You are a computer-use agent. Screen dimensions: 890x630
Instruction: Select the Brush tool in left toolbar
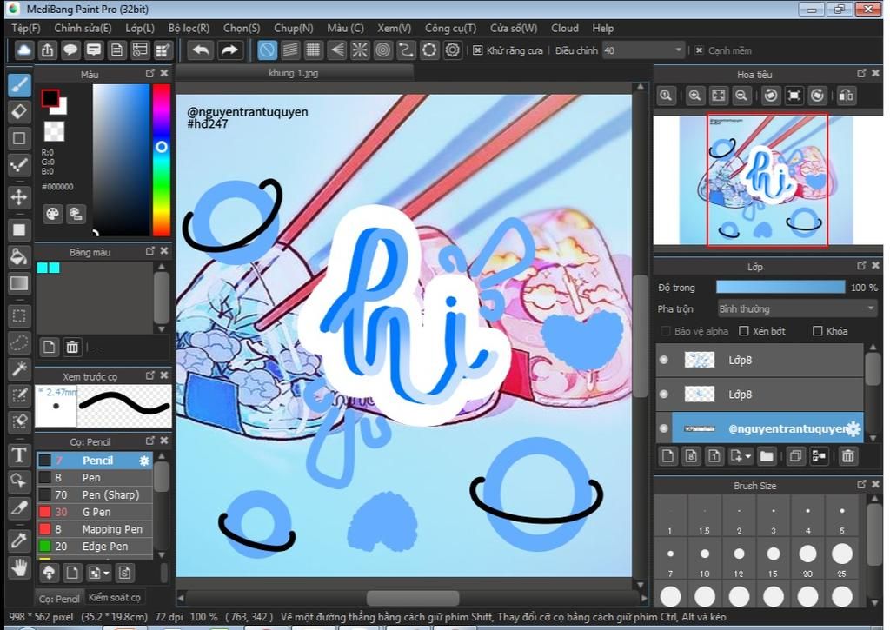(19, 85)
